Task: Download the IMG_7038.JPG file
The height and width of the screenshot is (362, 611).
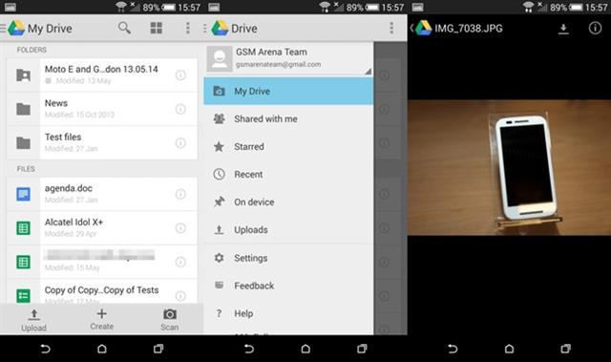Action: pos(563,29)
